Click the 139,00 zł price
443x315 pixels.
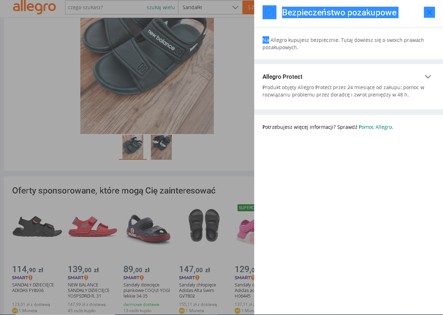click(83, 269)
